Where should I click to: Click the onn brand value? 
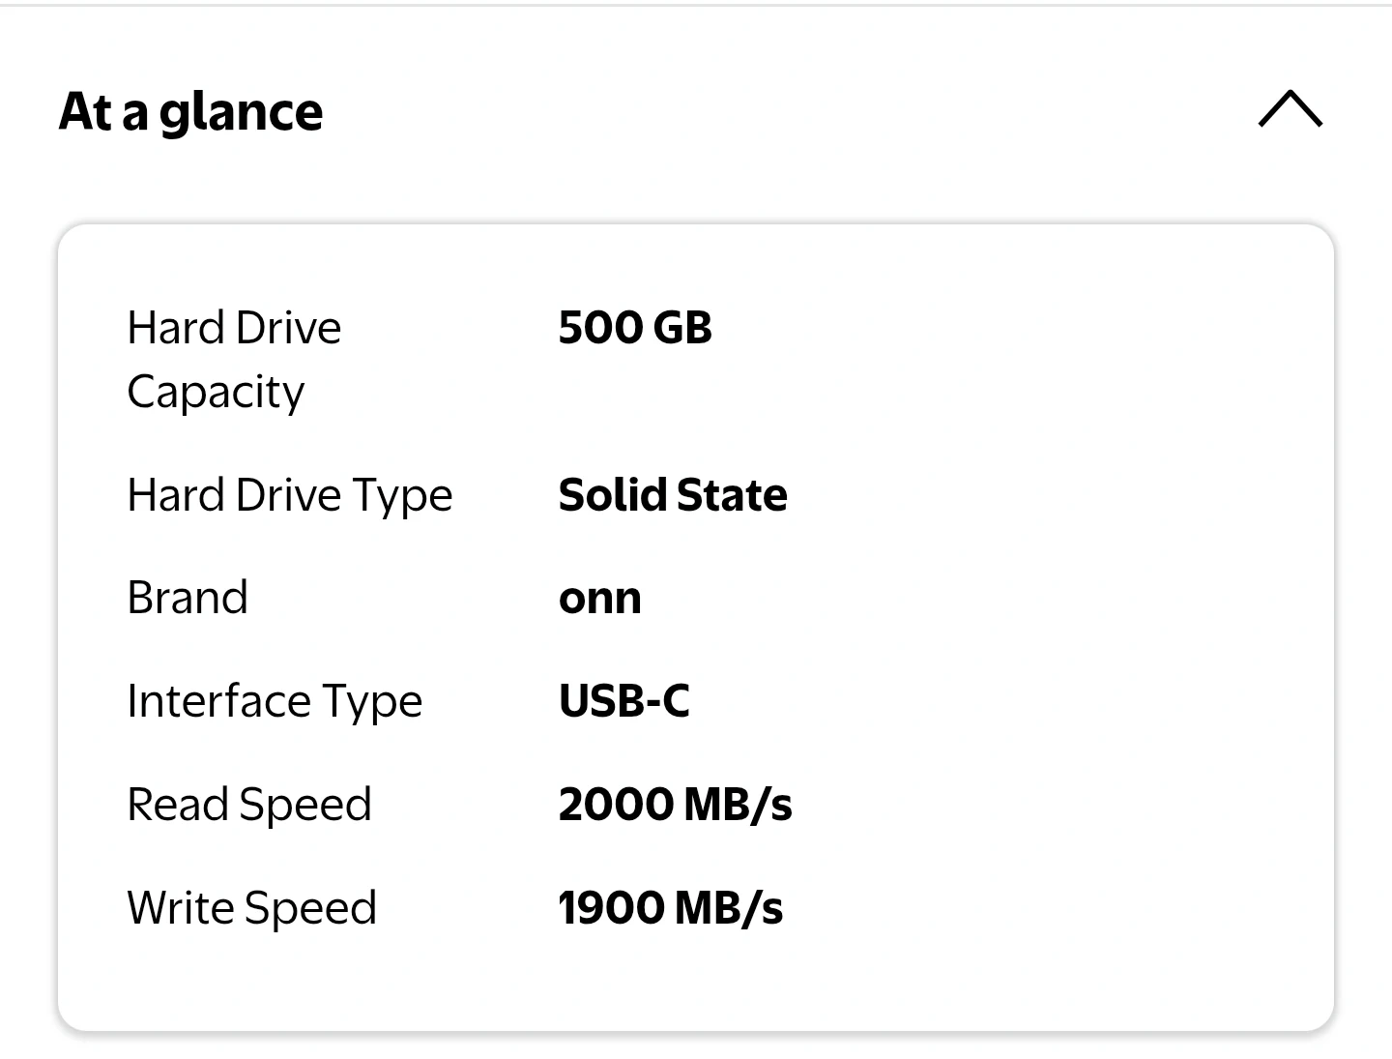click(x=599, y=599)
